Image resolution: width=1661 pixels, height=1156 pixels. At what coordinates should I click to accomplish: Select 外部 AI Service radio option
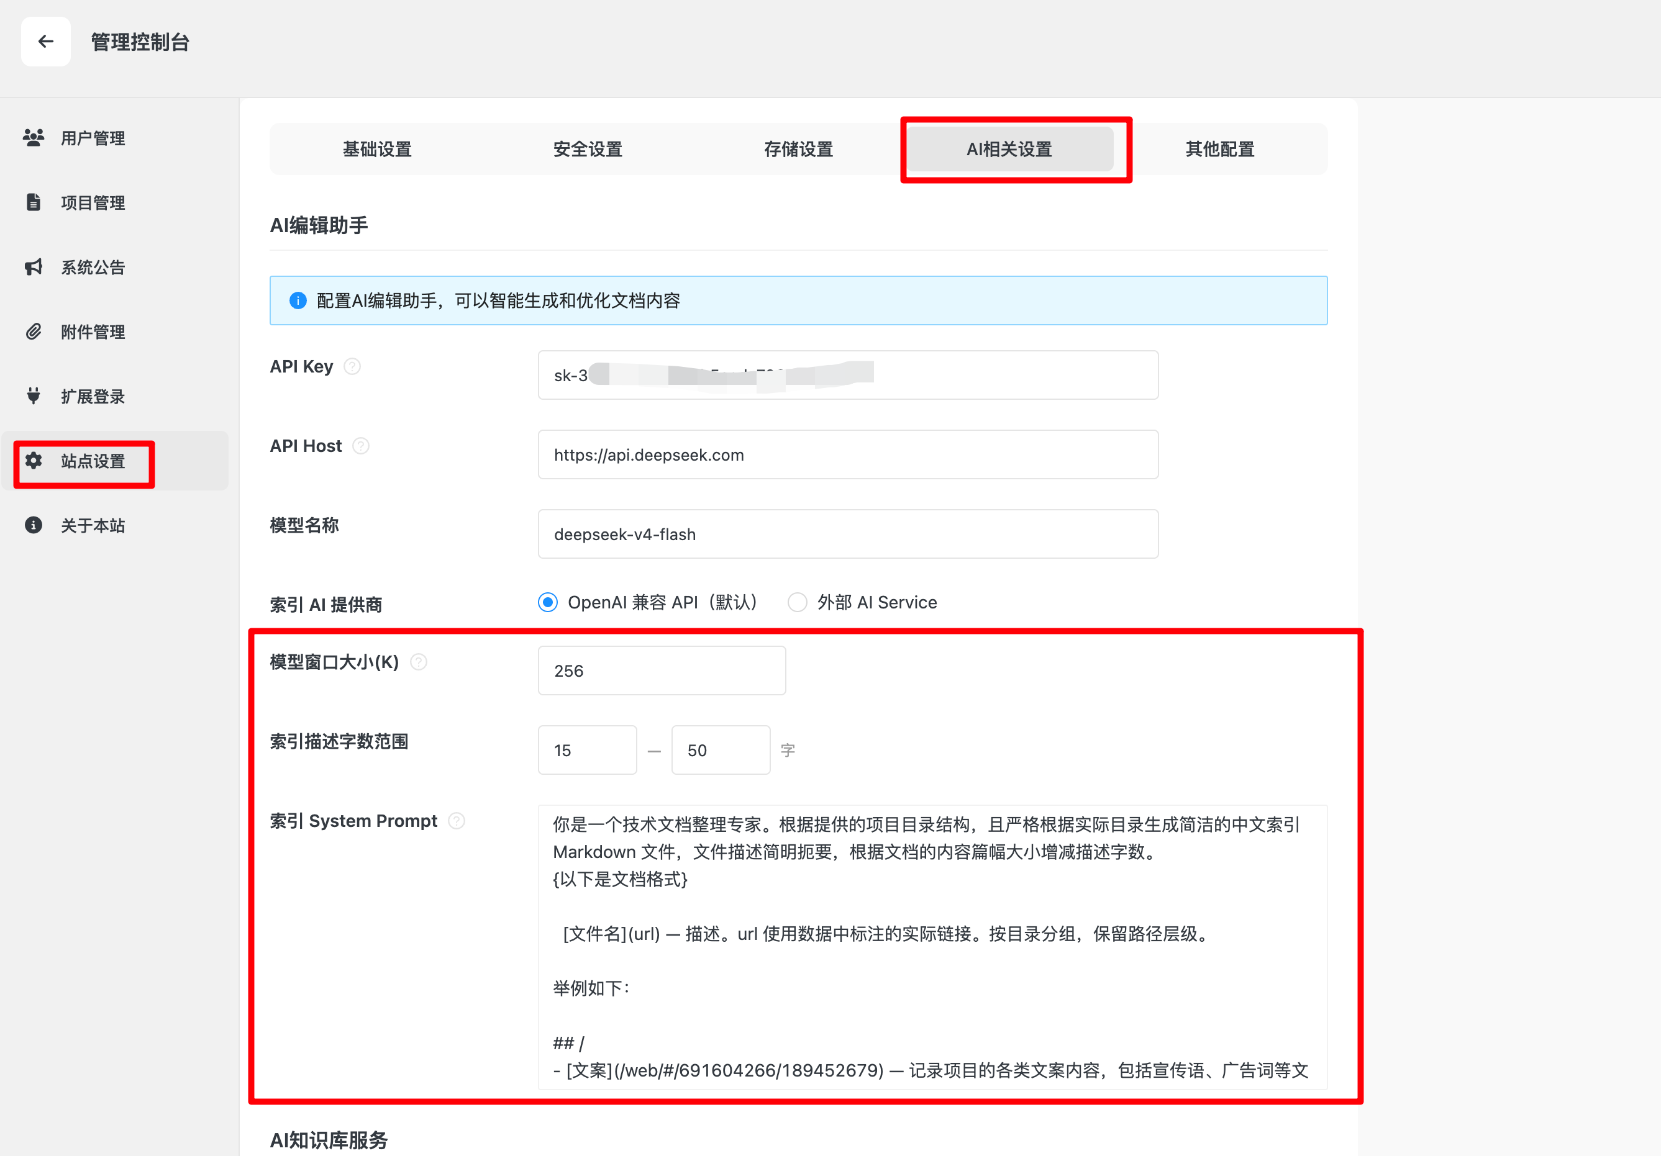(797, 602)
